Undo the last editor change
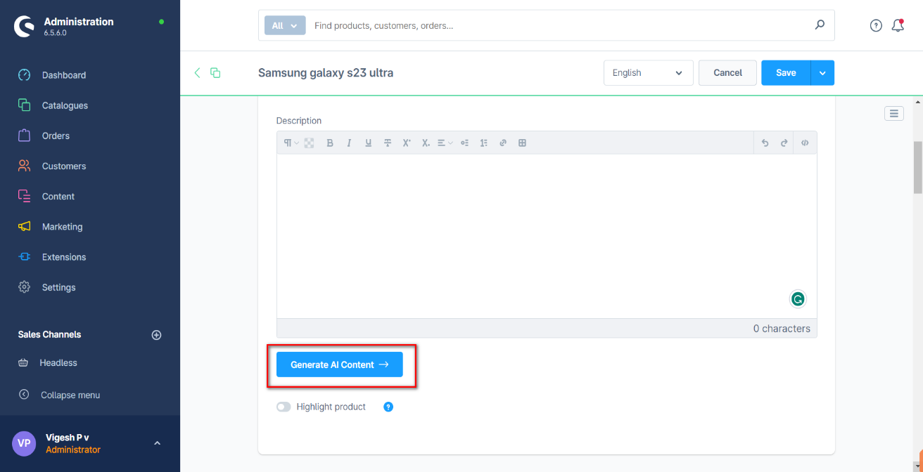The image size is (923, 472). (x=765, y=143)
